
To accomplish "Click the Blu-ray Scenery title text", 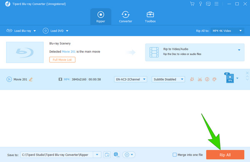I will coord(60,43).
